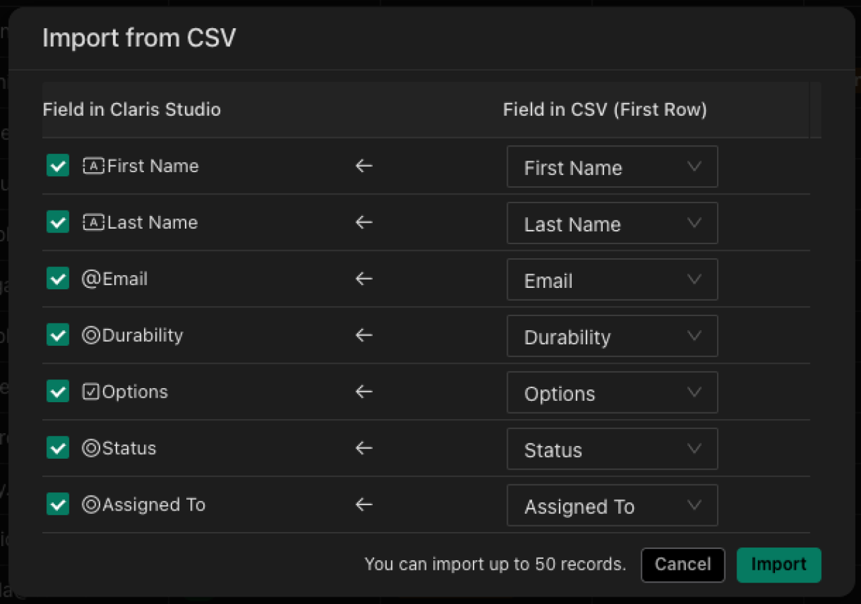The height and width of the screenshot is (604, 861).
Task: Open the Last Name CSV field dropdown
Action: coord(612,223)
